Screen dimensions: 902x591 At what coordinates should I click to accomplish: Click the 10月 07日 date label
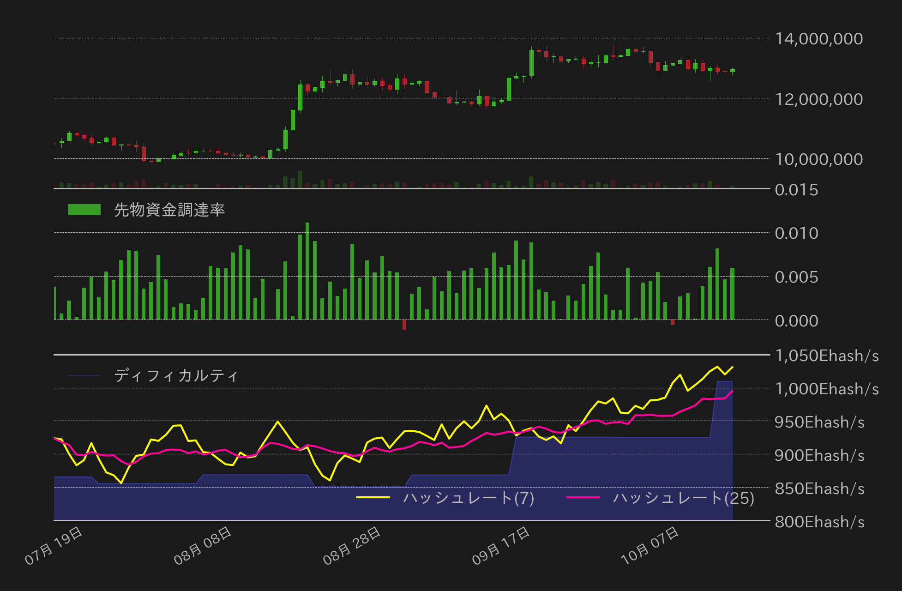[x=650, y=546]
